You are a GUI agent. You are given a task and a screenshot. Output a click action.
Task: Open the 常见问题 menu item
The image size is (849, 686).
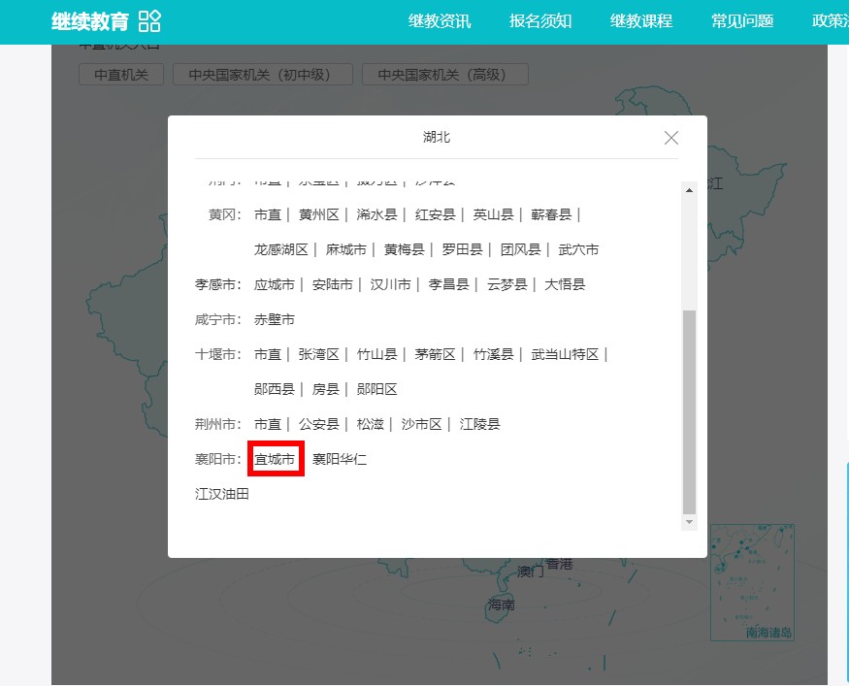740,19
